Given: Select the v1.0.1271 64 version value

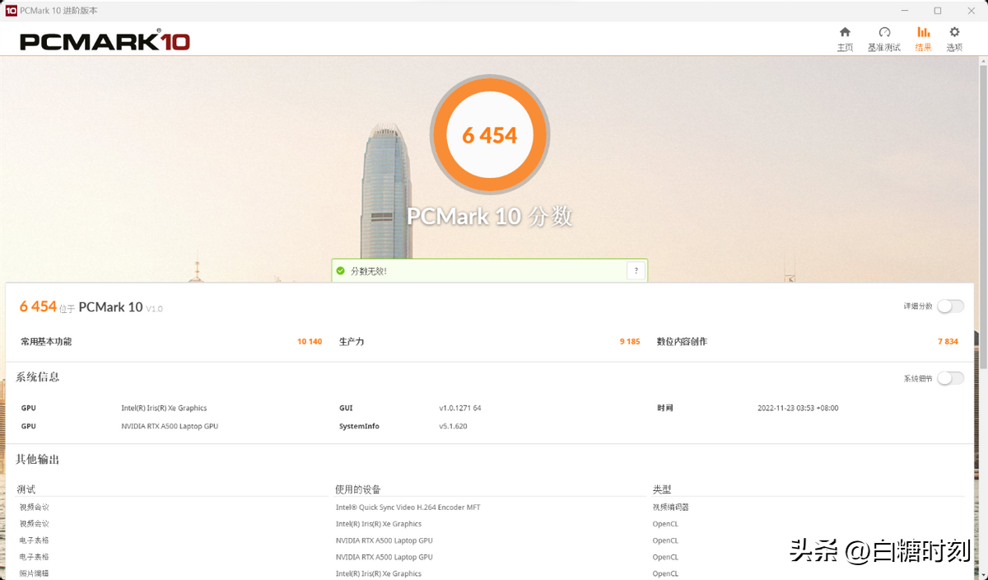Looking at the screenshot, I should [x=460, y=408].
